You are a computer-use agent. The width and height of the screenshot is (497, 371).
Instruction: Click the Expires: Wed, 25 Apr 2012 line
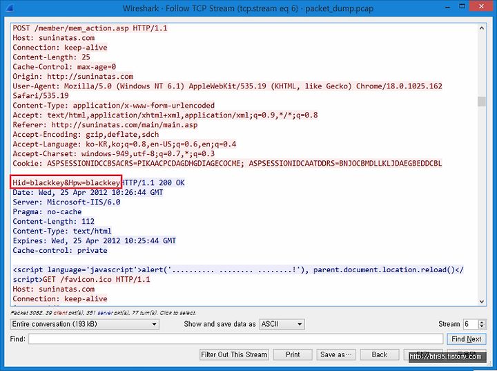pos(94,241)
